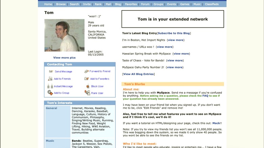264x148 pixels.
Task: Click the Forward to Friend link text
Action: click(100, 71)
